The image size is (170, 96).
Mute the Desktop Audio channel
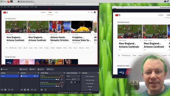click(59, 86)
